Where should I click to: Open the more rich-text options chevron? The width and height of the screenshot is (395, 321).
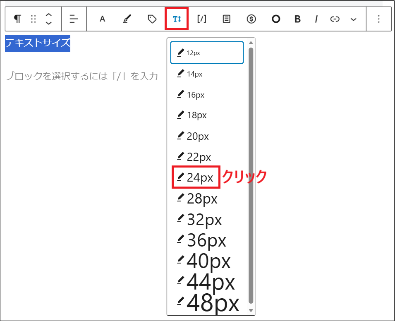(354, 19)
